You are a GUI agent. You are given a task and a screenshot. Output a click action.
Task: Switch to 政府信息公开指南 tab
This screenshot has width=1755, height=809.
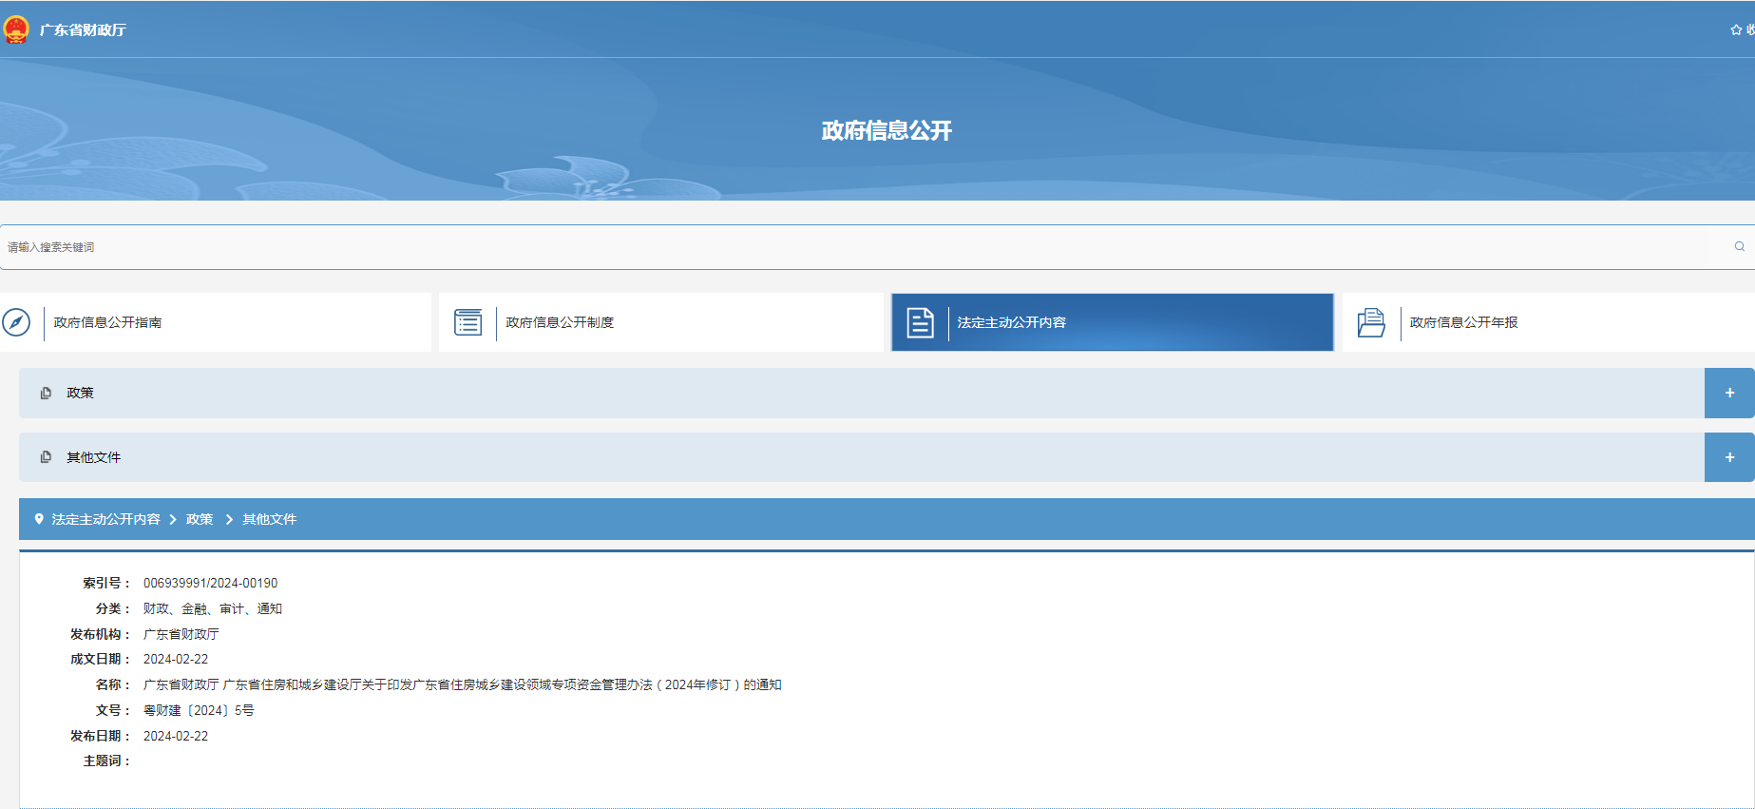click(107, 322)
